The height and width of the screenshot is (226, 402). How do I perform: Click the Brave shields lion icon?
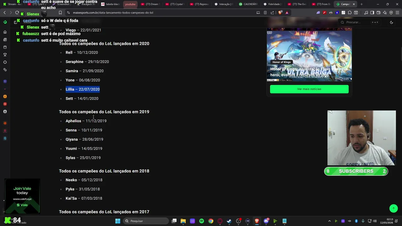tap(280, 13)
